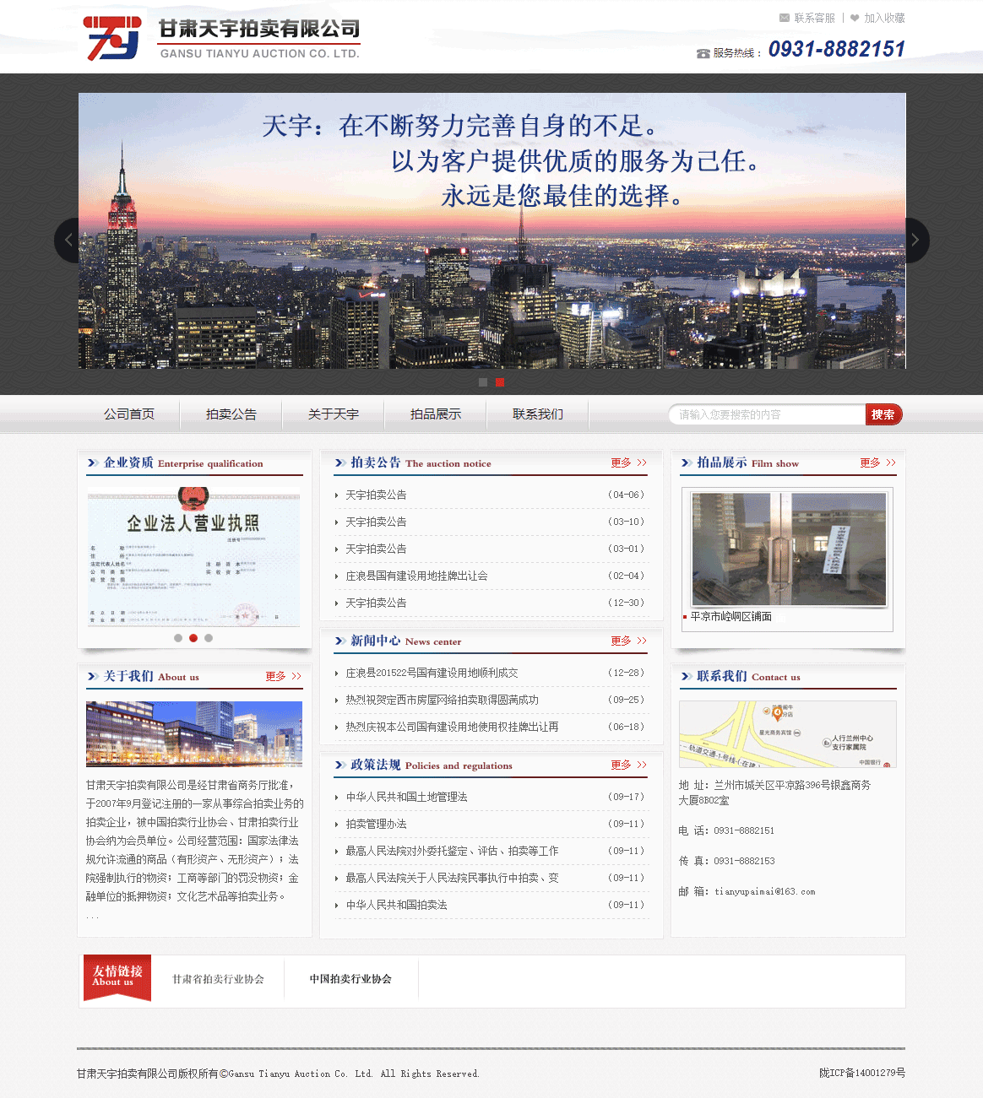
Task: Open 拍卖管理办法 policy
Action: click(x=376, y=824)
